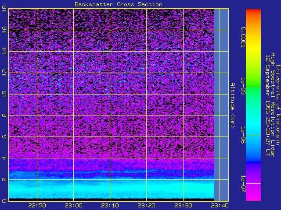
Task: Click the altitude label 12
Action: pos(4,73)
